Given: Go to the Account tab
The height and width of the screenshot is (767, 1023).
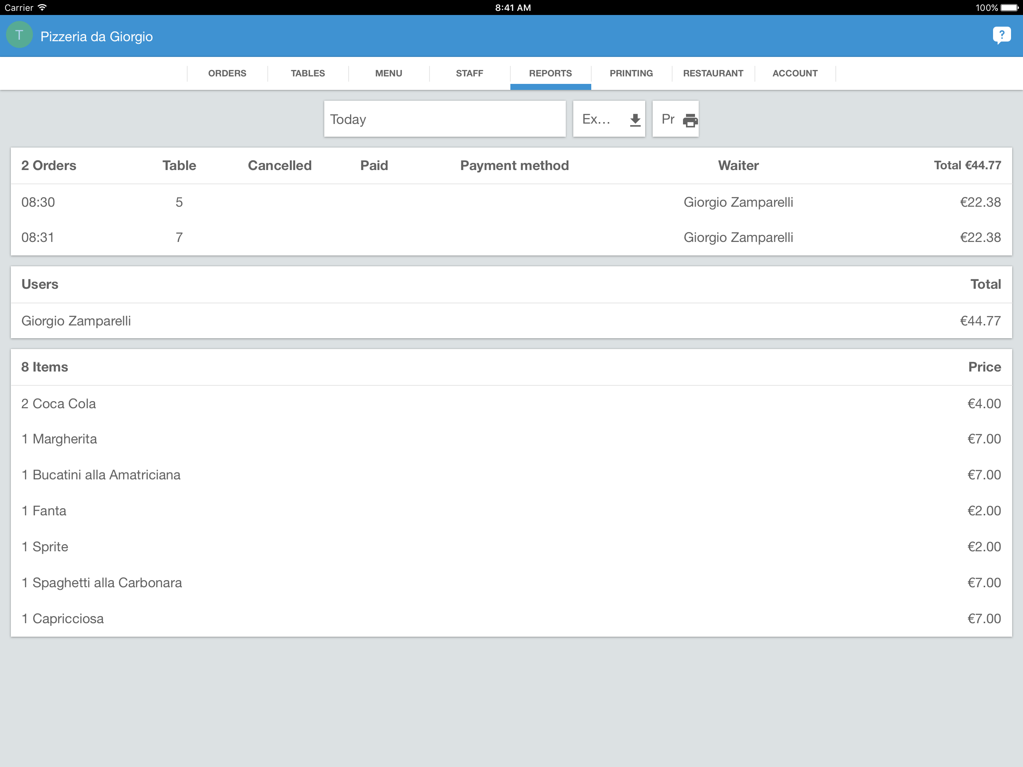Looking at the screenshot, I should click(795, 73).
